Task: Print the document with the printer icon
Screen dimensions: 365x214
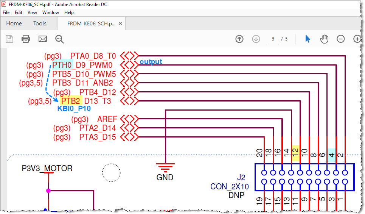Action: click(x=26, y=39)
